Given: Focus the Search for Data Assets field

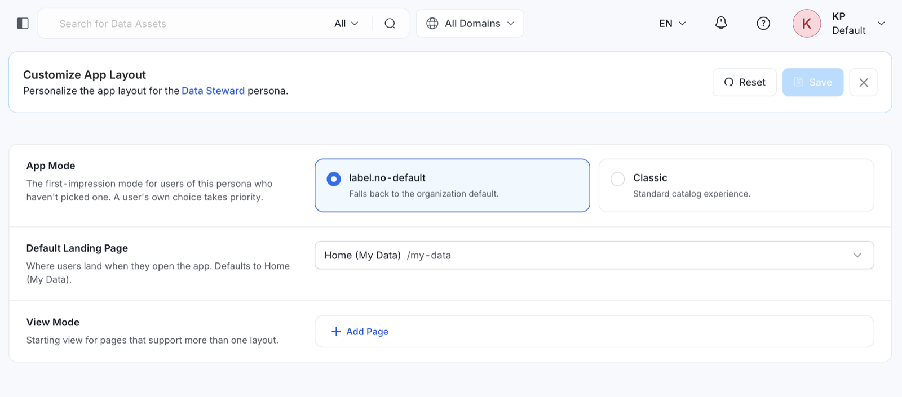Looking at the screenshot, I should [x=192, y=23].
